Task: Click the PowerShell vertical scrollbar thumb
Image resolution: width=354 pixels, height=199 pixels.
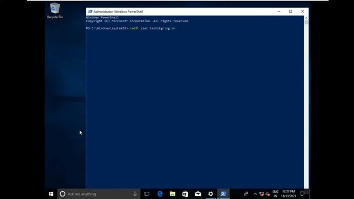Action: click(306, 22)
